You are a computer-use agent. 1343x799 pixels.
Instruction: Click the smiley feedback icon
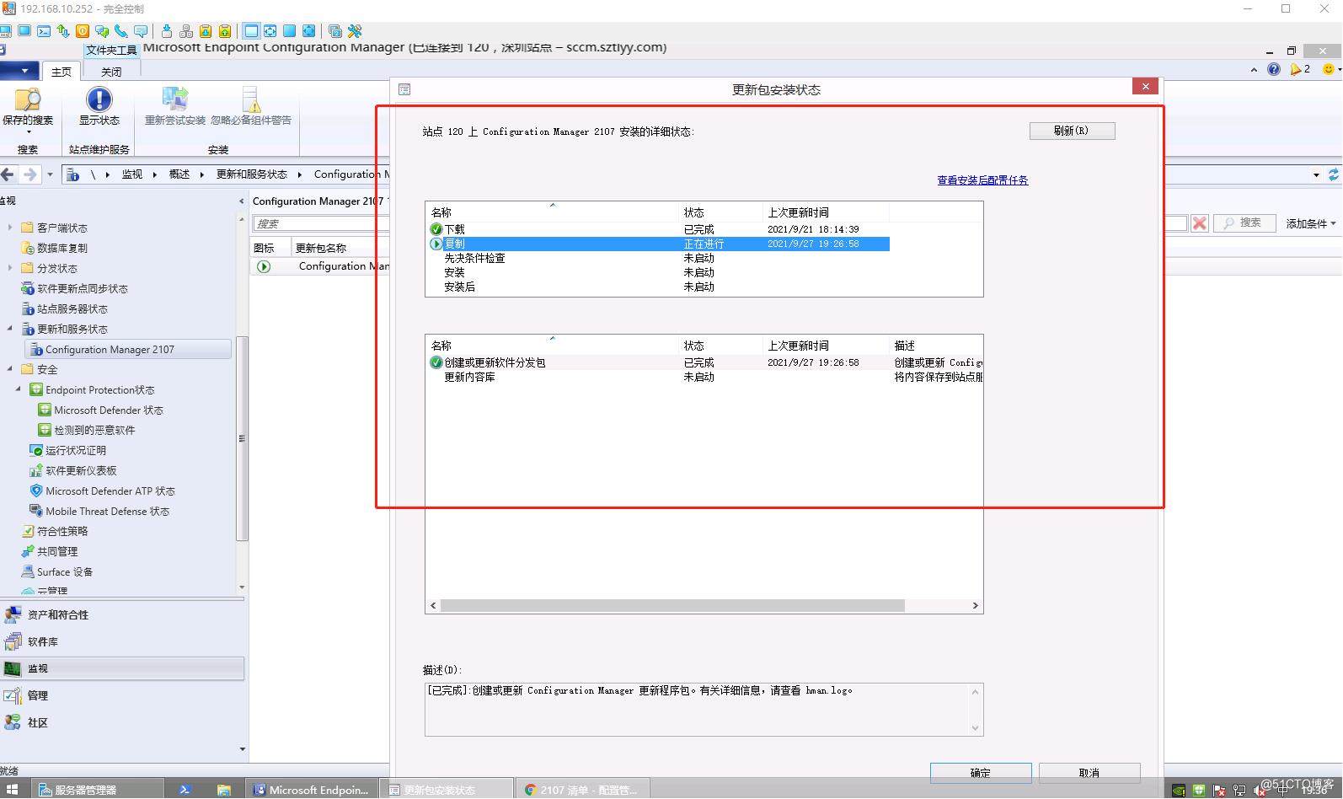[x=1329, y=69]
